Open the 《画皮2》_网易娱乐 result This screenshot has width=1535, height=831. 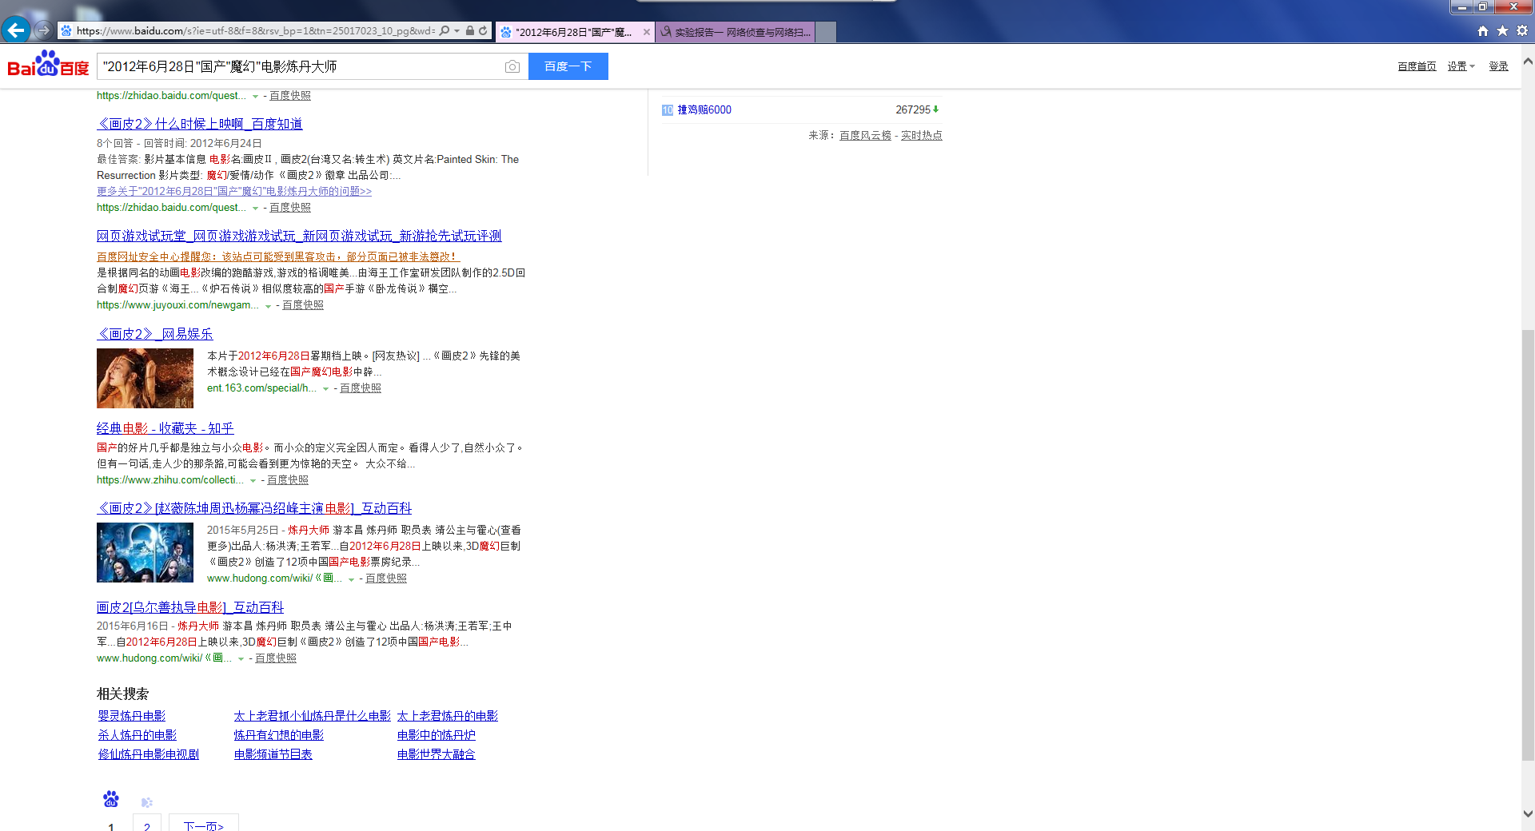pos(155,334)
